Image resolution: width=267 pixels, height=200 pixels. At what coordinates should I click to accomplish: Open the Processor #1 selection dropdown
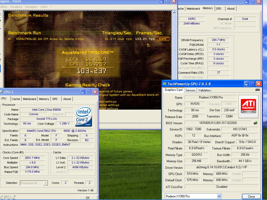46,183
